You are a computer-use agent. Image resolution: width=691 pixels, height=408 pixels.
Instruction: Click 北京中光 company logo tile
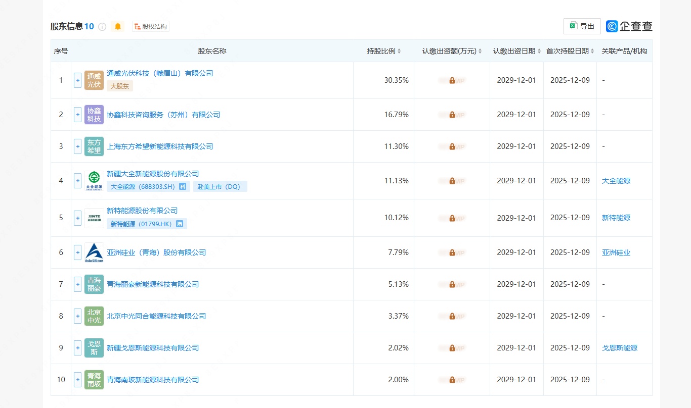[94, 316]
